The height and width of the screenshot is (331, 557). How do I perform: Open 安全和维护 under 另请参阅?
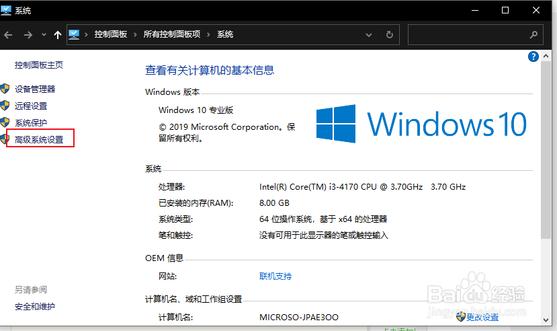[x=35, y=307]
